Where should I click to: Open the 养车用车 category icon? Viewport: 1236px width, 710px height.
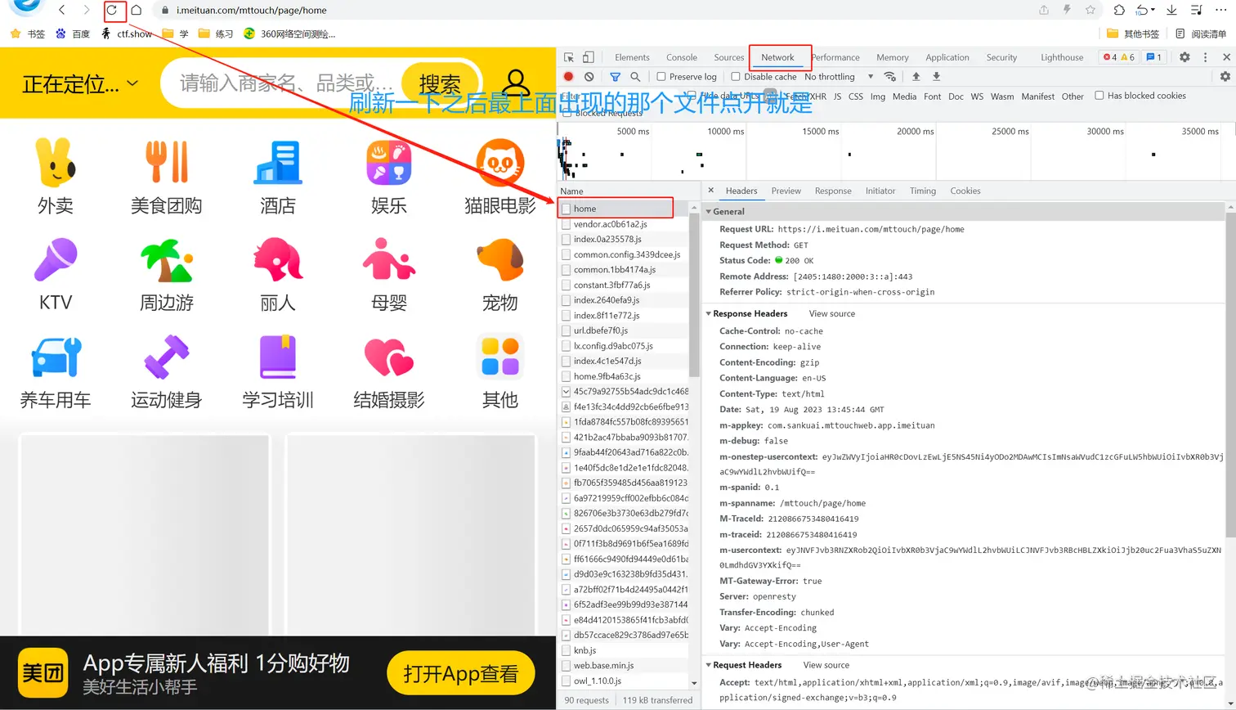pyautogui.click(x=56, y=357)
